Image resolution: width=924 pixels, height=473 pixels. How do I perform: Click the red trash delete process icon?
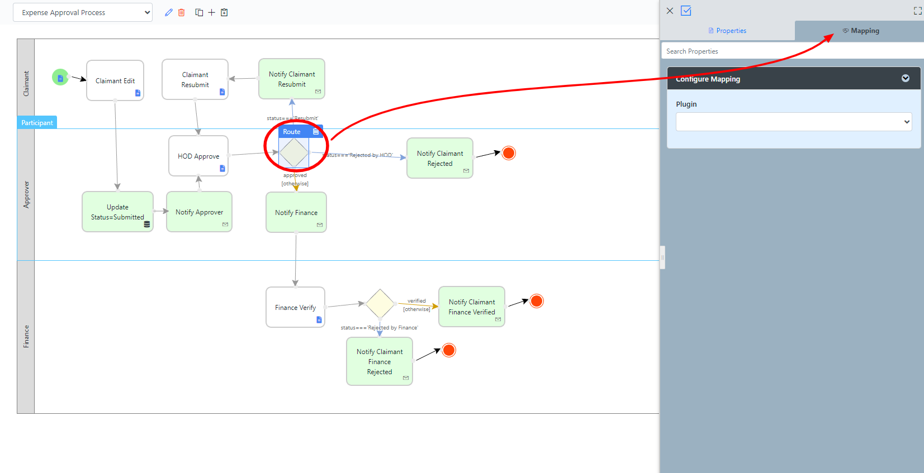182,12
